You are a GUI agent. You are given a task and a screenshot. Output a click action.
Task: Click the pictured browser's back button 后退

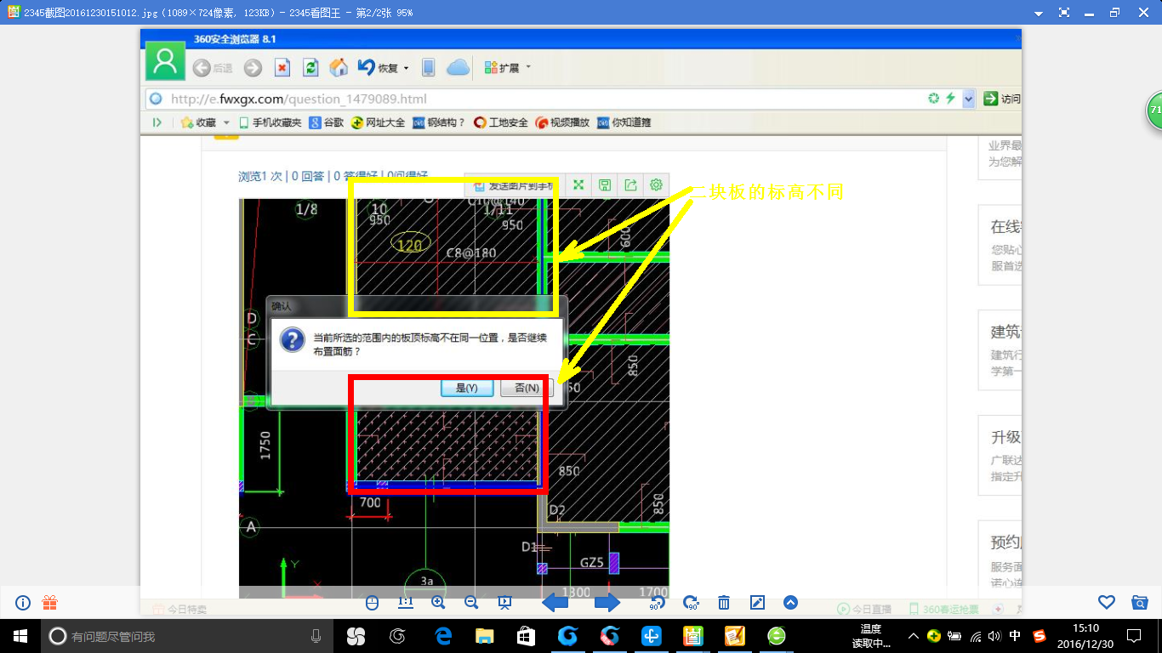coord(212,68)
